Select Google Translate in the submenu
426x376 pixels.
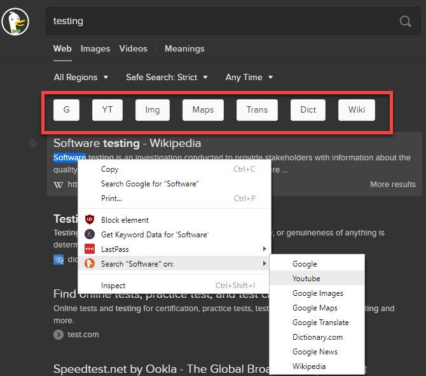tap(317, 323)
